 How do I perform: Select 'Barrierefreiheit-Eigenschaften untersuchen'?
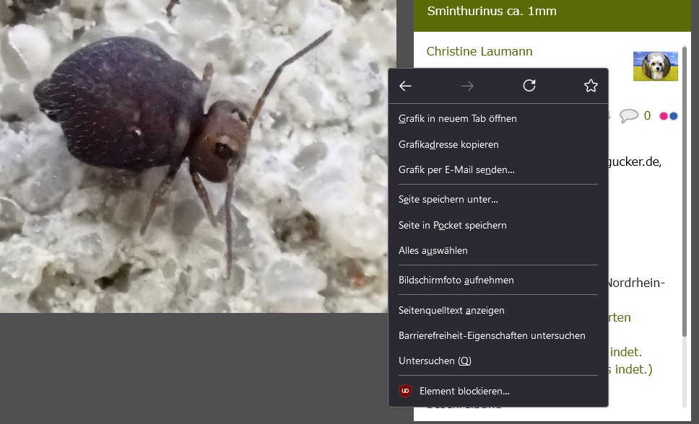pos(492,335)
